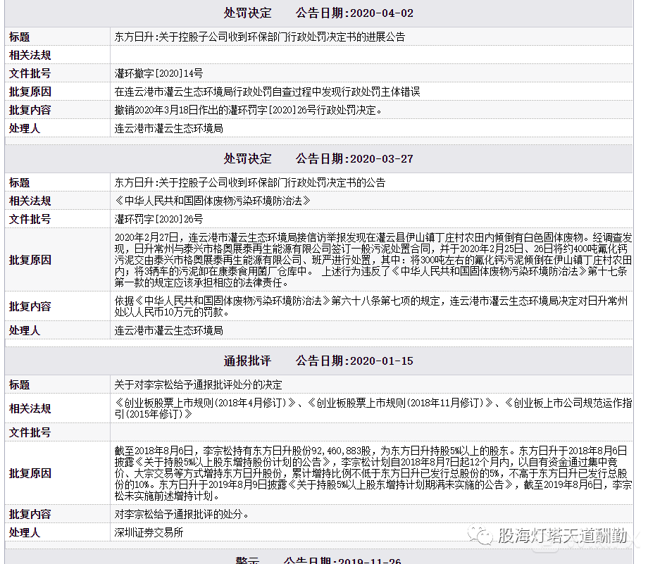Select the 处罚决定 header dated 2020-03-27
This screenshot has width=648, height=564.
click(318, 158)
